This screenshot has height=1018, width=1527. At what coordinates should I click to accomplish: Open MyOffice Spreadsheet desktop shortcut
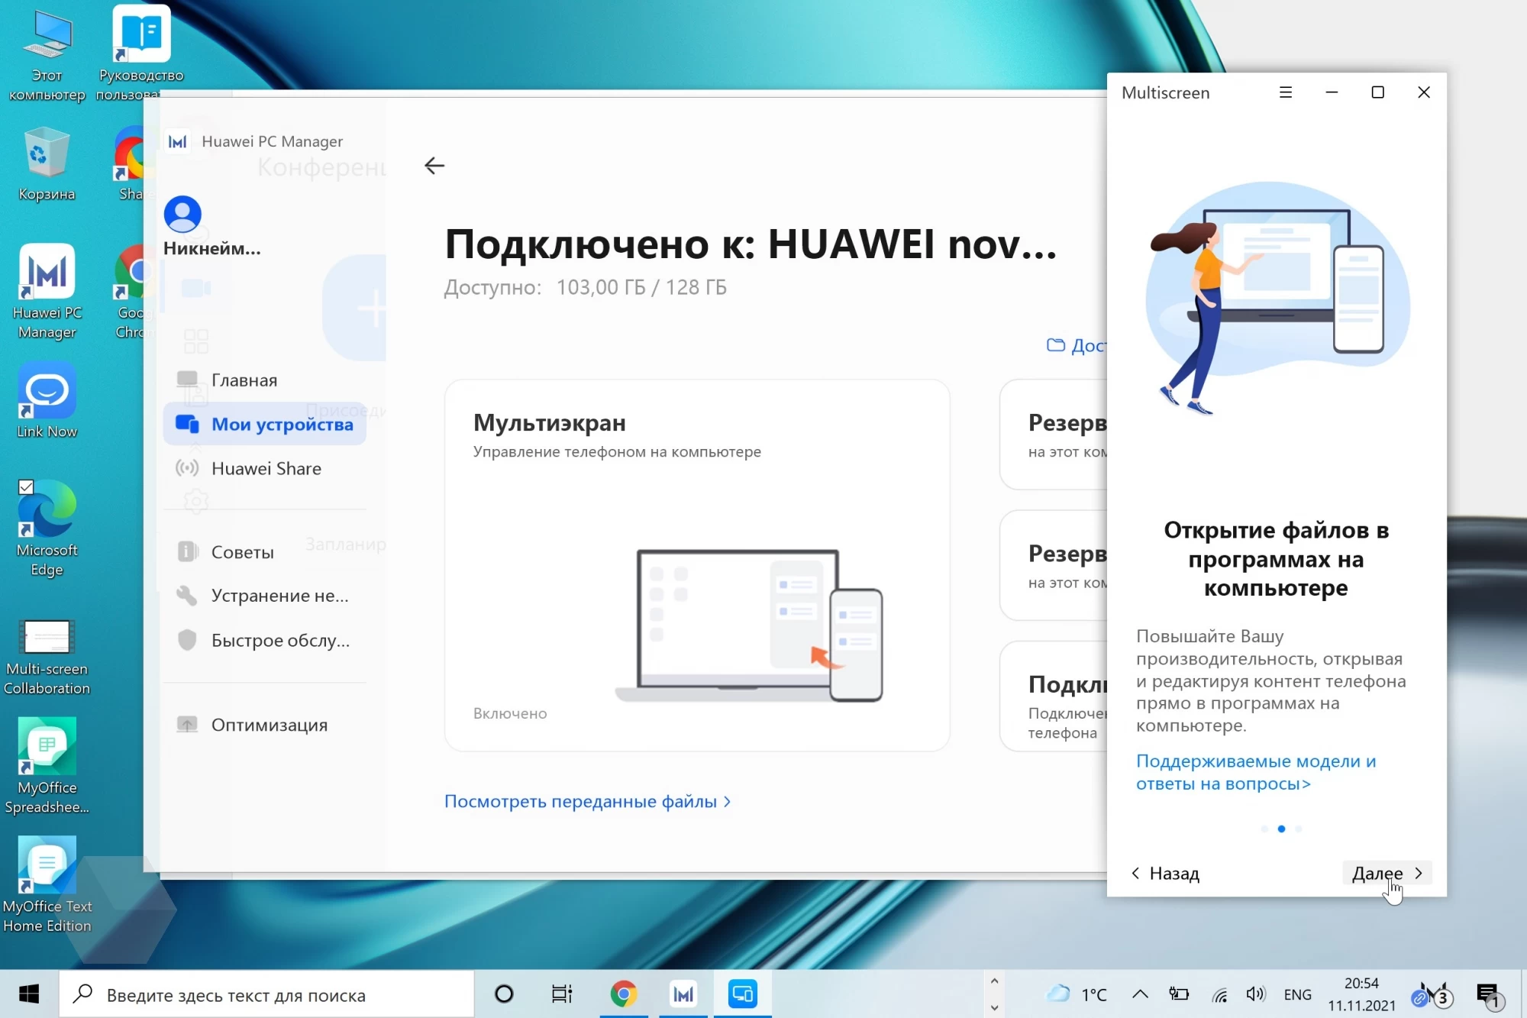click(47, 767)
